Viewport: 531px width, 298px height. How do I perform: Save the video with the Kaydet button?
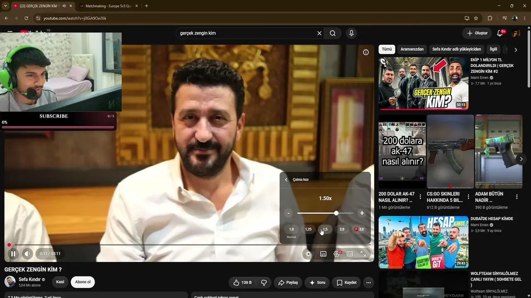pos(346,283)
